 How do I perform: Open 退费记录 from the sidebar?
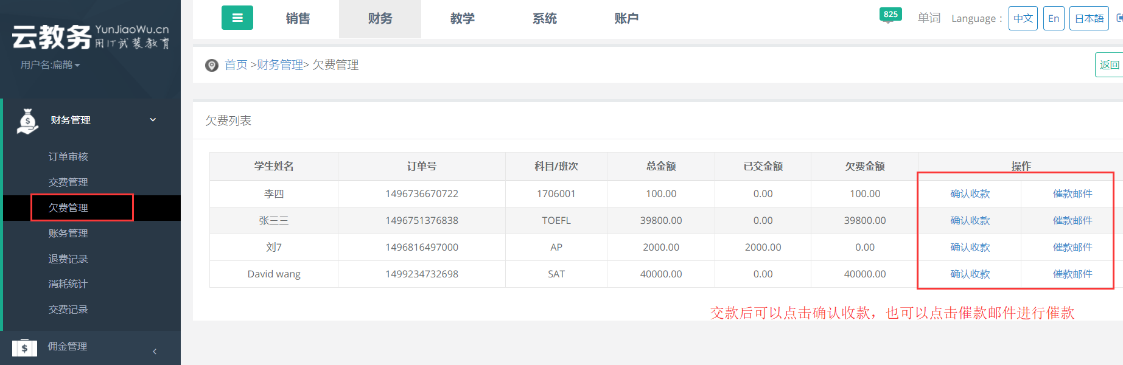(x=68, y=259)
